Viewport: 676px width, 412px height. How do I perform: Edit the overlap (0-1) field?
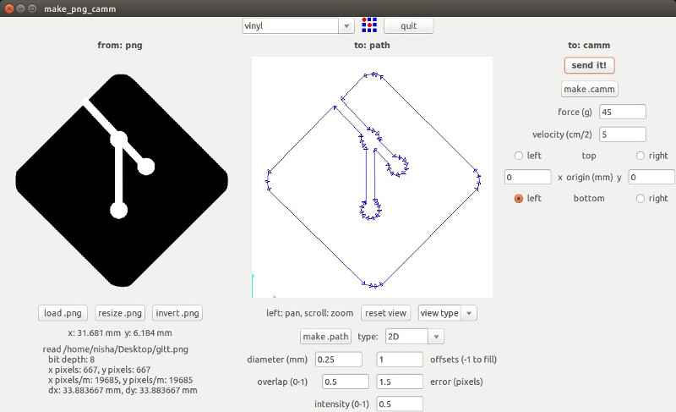point(346,382)
